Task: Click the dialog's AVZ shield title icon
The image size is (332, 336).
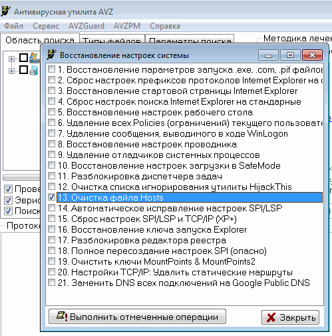Action: pos(51,55)
